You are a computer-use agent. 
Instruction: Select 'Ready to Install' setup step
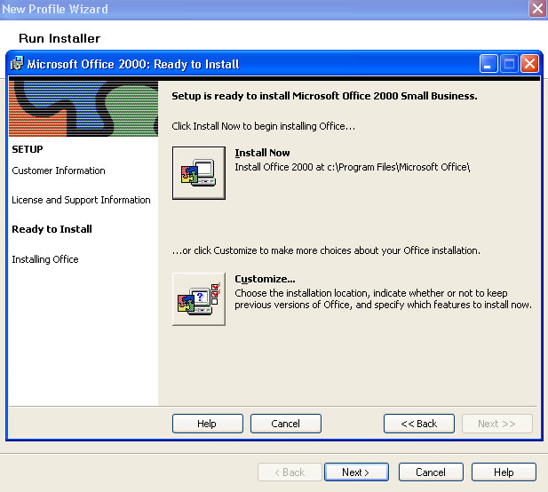point(52,229)
